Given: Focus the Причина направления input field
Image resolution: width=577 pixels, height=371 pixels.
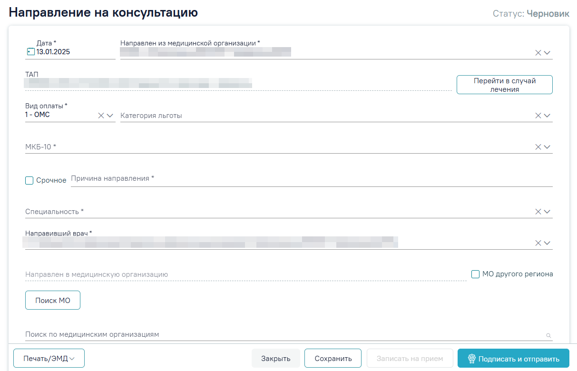Looking at the screenshot, I should coord(312,179).
